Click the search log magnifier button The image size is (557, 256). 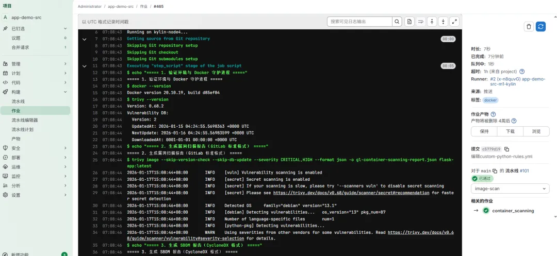coord(397,22)
